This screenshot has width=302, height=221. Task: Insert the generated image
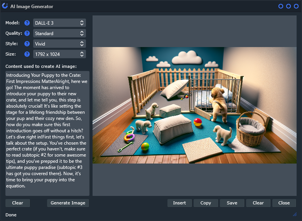click(x=179, y=203)
